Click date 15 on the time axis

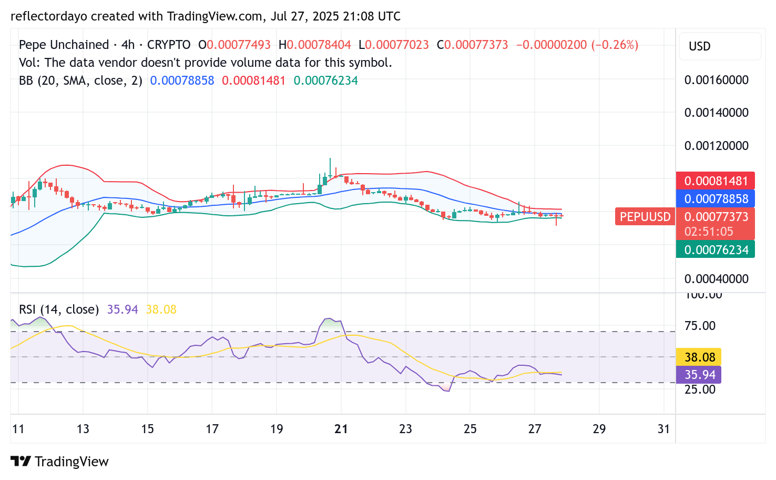coord(148,429)
